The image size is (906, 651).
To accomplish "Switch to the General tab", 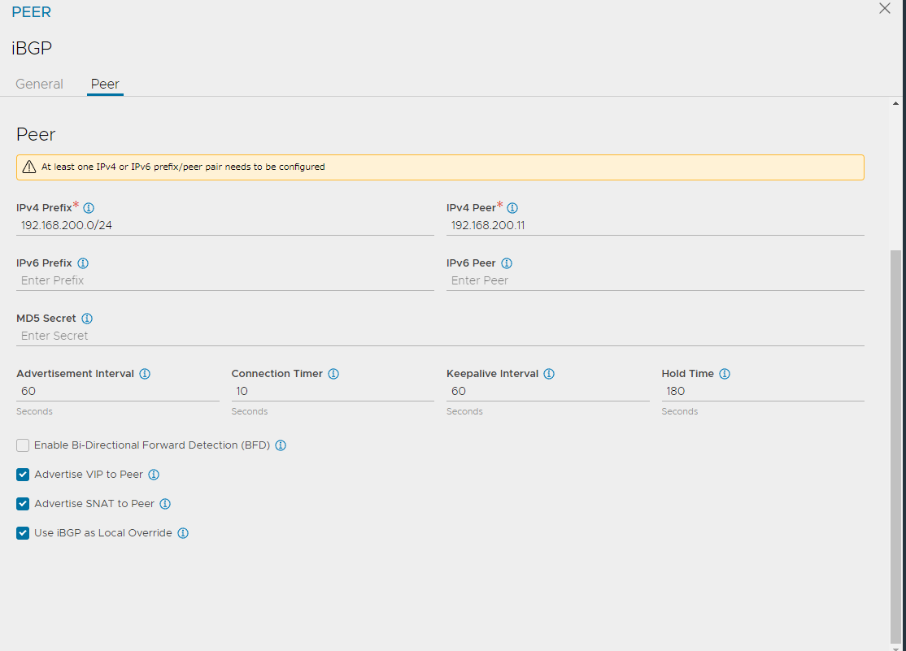I will click(39, 85).
